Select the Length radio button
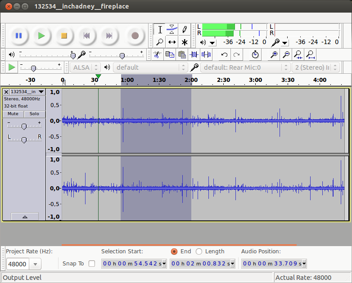 (199, 252)
